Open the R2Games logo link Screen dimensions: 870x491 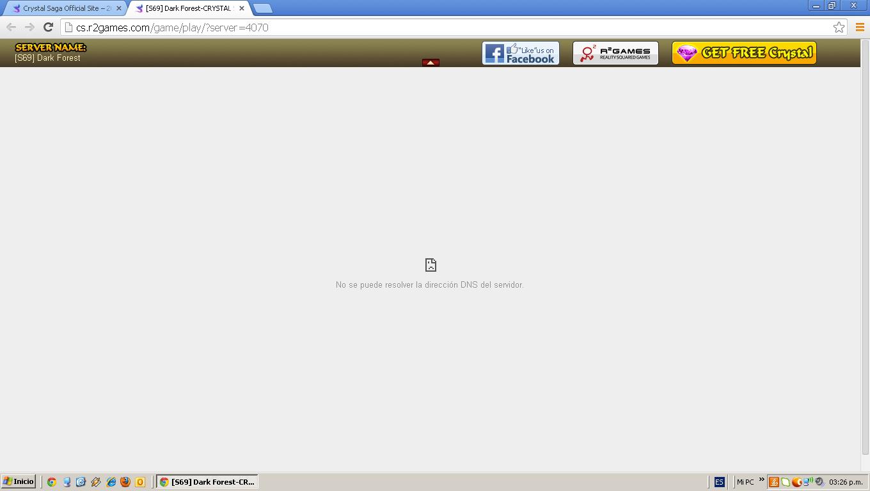pos(615,53)
